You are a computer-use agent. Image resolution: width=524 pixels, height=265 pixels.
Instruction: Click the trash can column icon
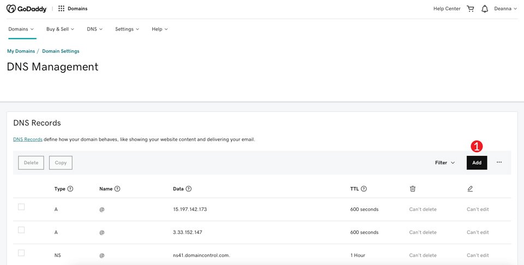413,189
